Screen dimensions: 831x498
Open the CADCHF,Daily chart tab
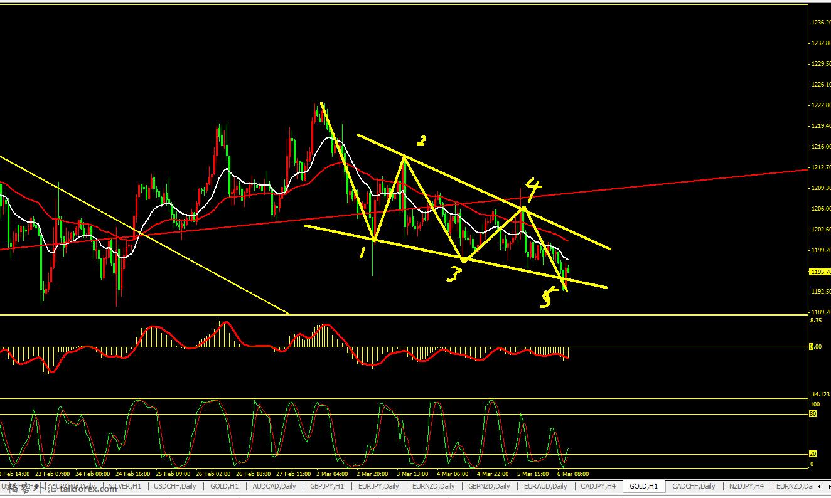694,486
